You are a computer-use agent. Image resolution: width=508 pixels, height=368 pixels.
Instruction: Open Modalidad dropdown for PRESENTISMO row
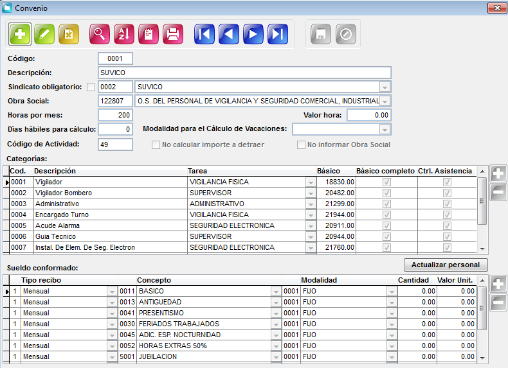pos(392,313)
